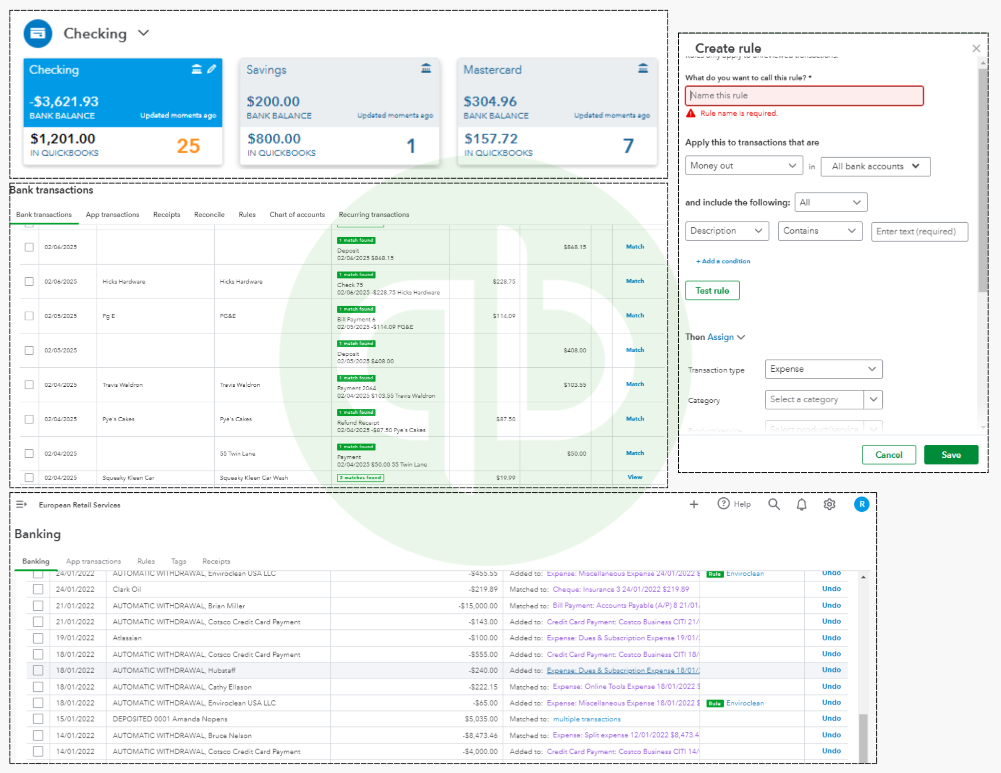This screenshot has width=1001, height=773.
Task: Select the Pye's Cakes transaction checkbox
Action: (29, 419)
